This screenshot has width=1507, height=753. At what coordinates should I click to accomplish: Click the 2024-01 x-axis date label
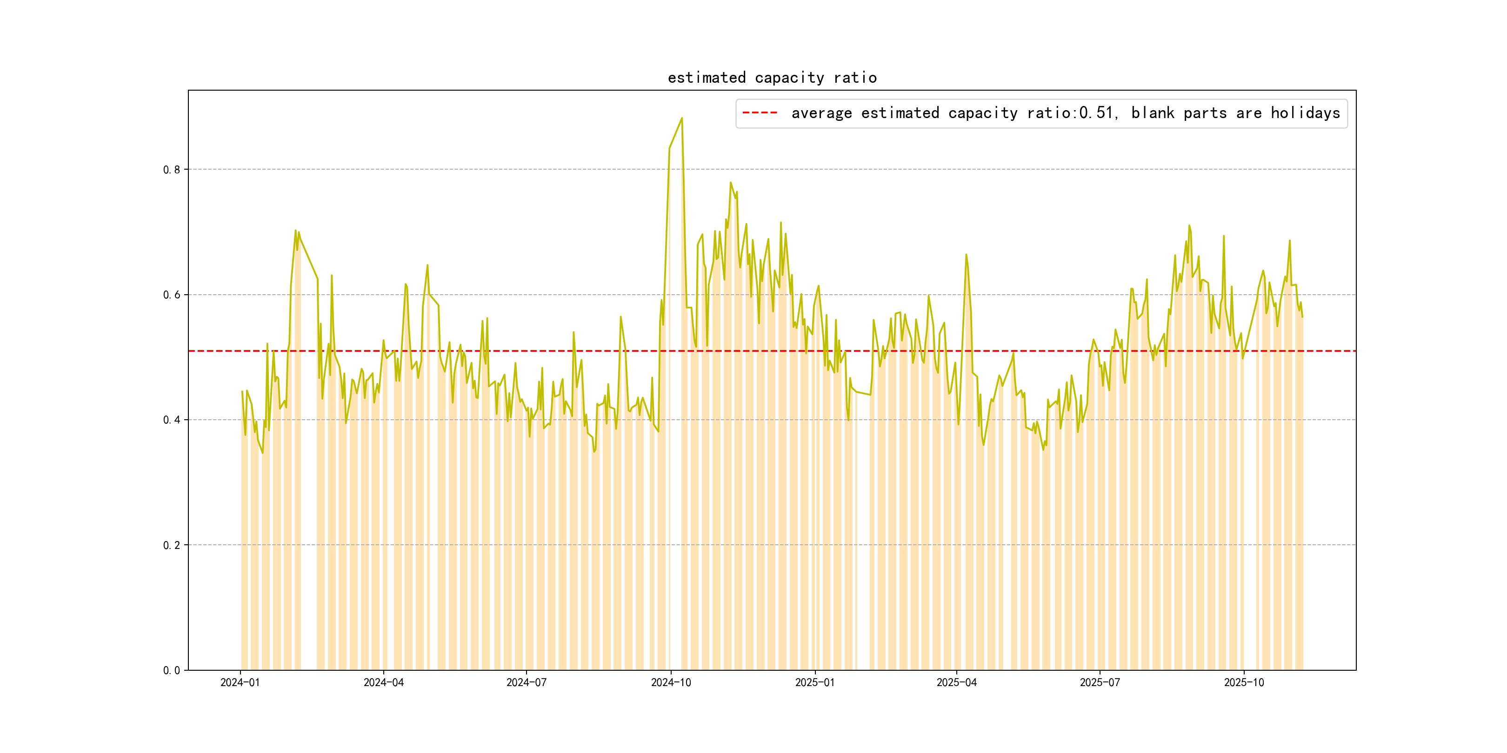(240, 682)
